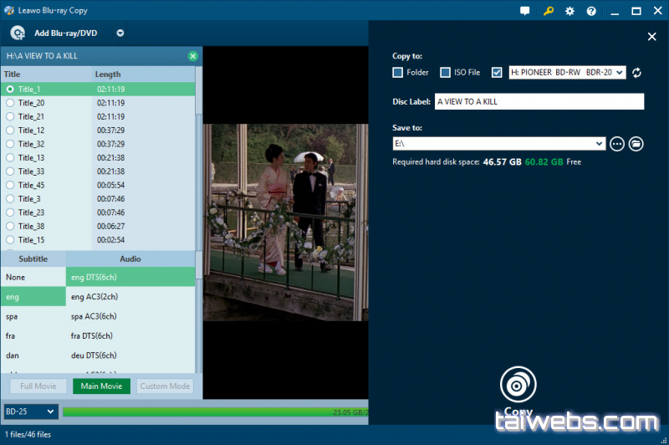Select the Title_20 radio button
This screenshot has width=669, height=445.
point(10,103)
